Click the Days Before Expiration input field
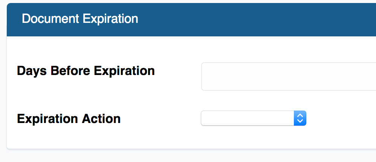The width and height of the screenshot is (376, 162). point(288,76)
